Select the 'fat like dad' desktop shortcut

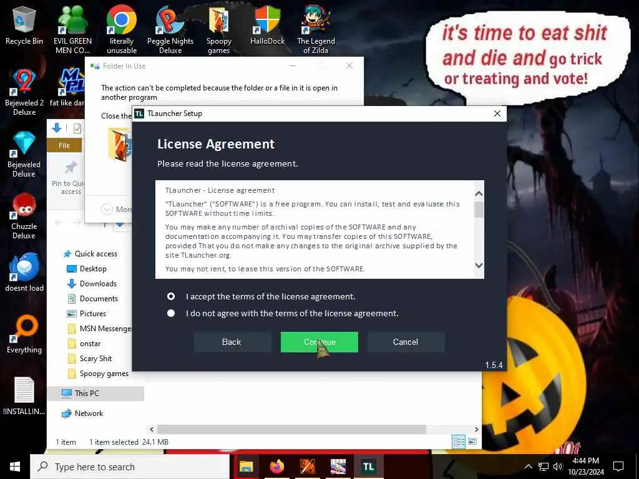67,87
